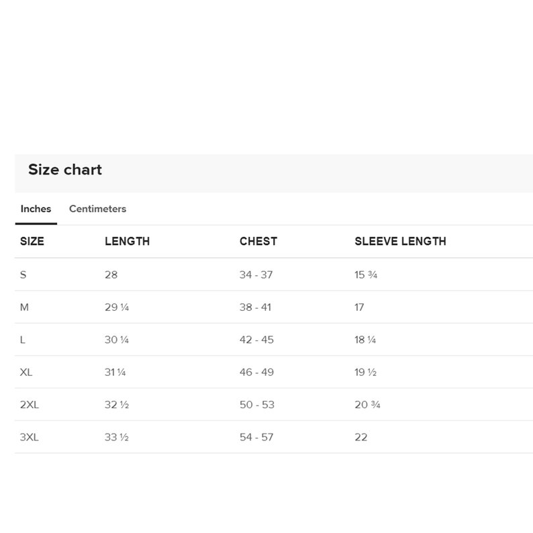Select the M size row label

24,307
